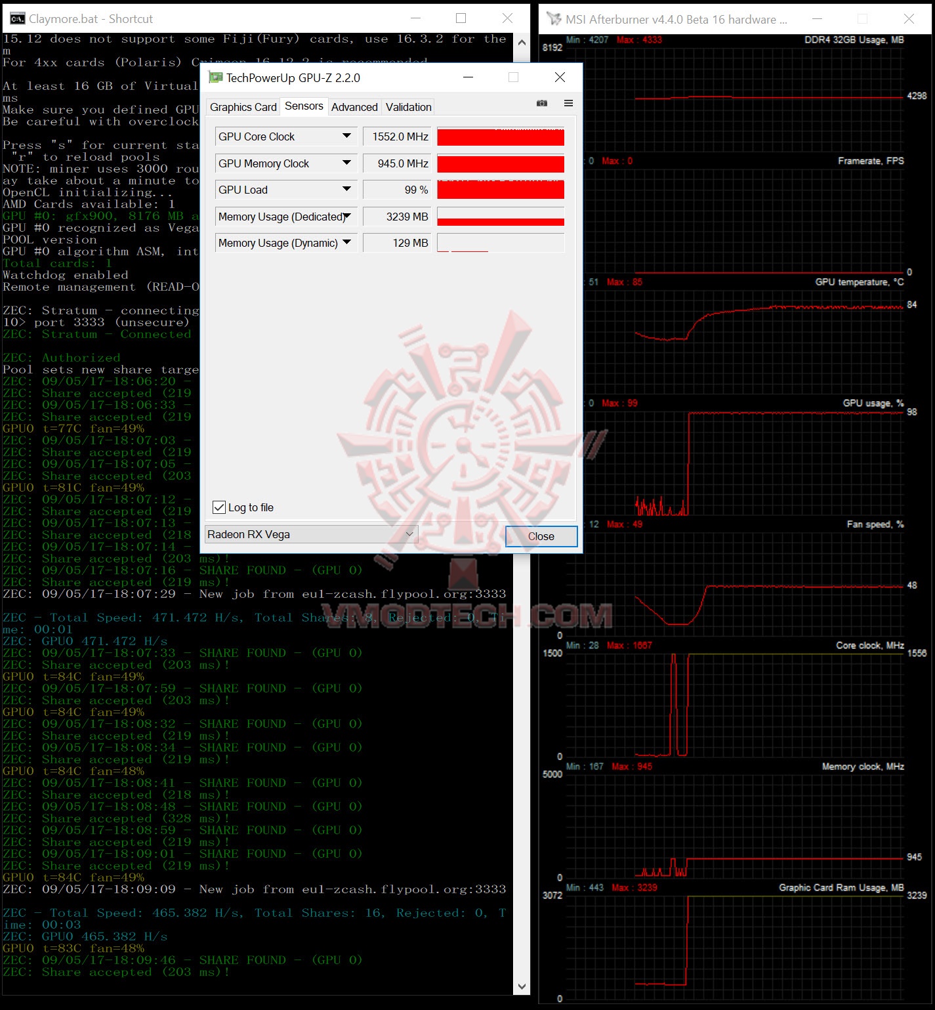Click the 18:09:09 'New job' console line
This screenshot has width=935, height=1010.
coord(255,889)
